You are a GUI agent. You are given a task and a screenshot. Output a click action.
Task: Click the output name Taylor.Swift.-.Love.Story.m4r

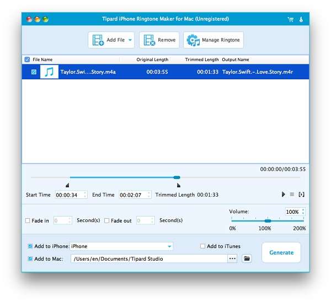[258, 72]
